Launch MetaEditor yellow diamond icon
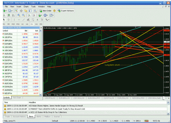The height and width of the screenshot is (123, 171). pyautogui.click(x=54, y=11)
